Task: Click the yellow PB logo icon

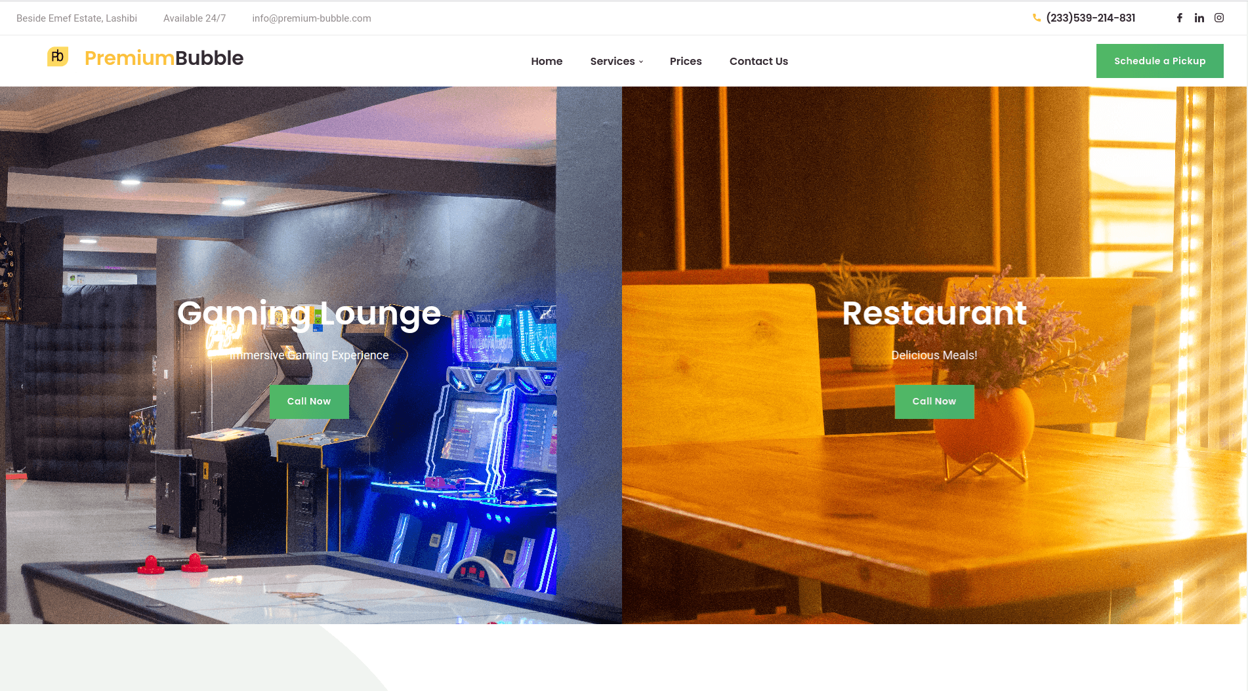Action: pyautogui.click(x=58, y=57)
